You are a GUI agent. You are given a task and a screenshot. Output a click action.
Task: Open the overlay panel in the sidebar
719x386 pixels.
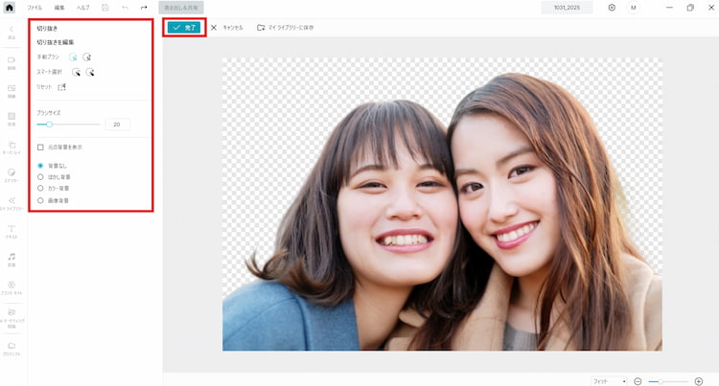pos(12,148)
